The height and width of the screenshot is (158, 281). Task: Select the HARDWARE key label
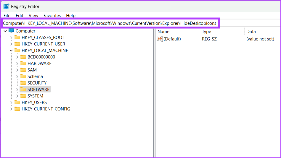point(39,63)
